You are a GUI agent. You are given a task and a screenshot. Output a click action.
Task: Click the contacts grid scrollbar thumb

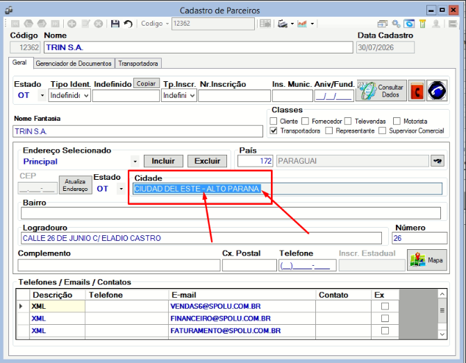pyautogui.click(x=442, y=311)
